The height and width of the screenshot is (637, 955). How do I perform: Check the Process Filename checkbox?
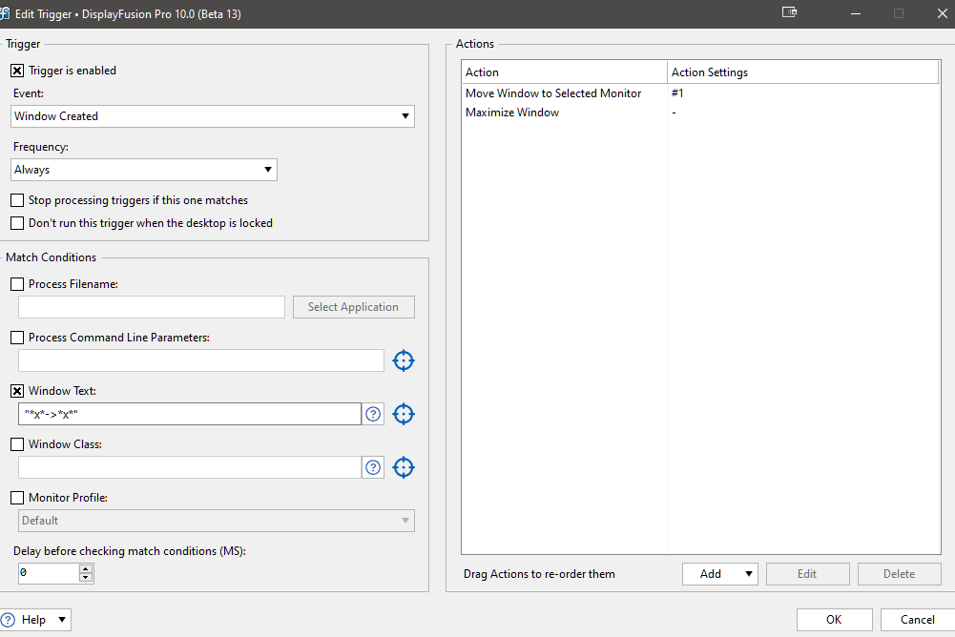tap(17, 284)
